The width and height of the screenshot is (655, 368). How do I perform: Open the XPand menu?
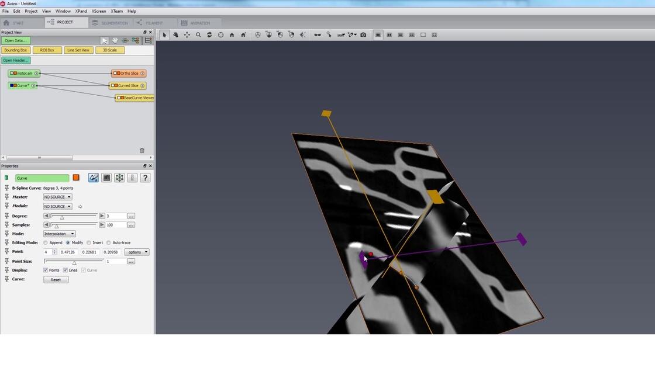point(81,11)
